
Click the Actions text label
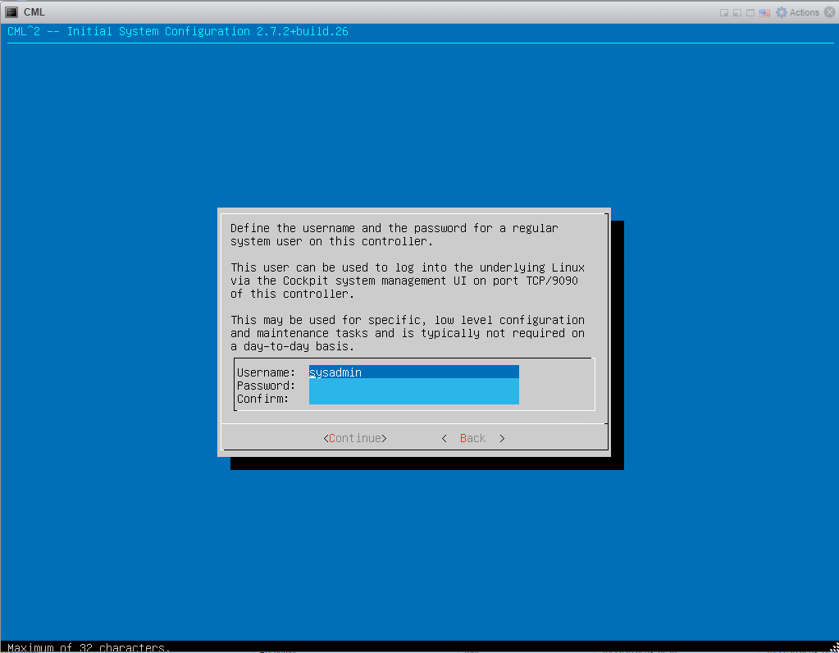coord(805,12)
